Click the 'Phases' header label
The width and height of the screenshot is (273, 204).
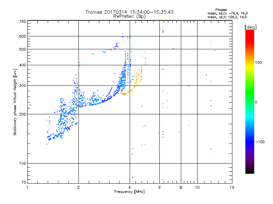pos(221,10)
